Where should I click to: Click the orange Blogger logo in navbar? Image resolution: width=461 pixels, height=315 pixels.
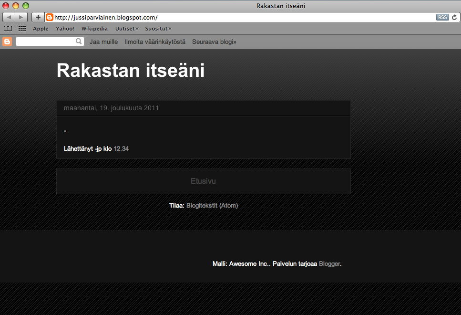(x=7, y=42)
